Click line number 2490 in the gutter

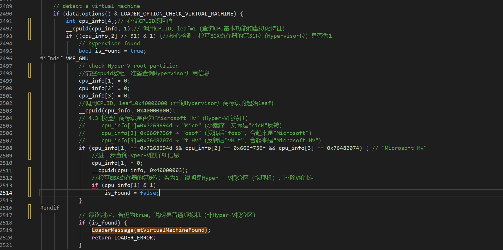(6, 14)
